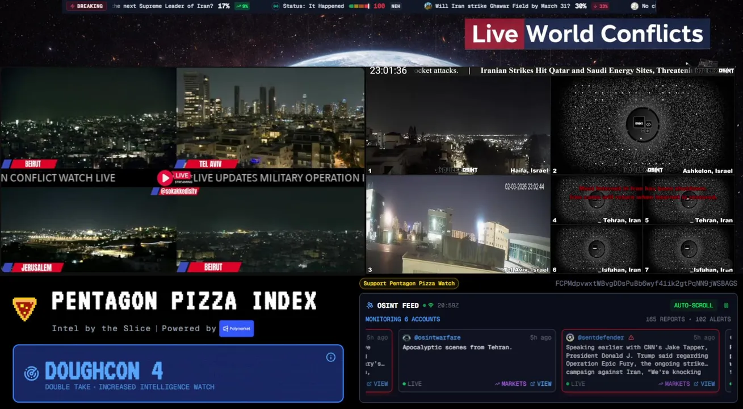Screen dimensions: 743x409
Task: Click the Ghawar Field market avatar icon
Action: (x=427, y=6)
